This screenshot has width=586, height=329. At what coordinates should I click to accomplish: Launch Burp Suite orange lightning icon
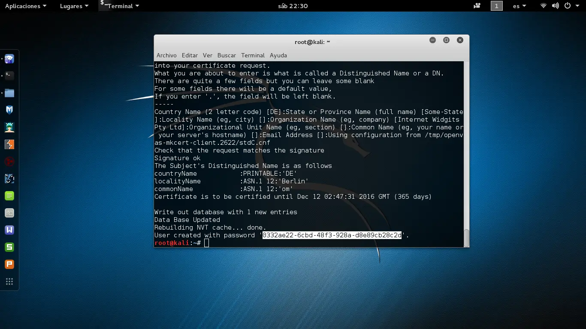(x=9, y=144)
